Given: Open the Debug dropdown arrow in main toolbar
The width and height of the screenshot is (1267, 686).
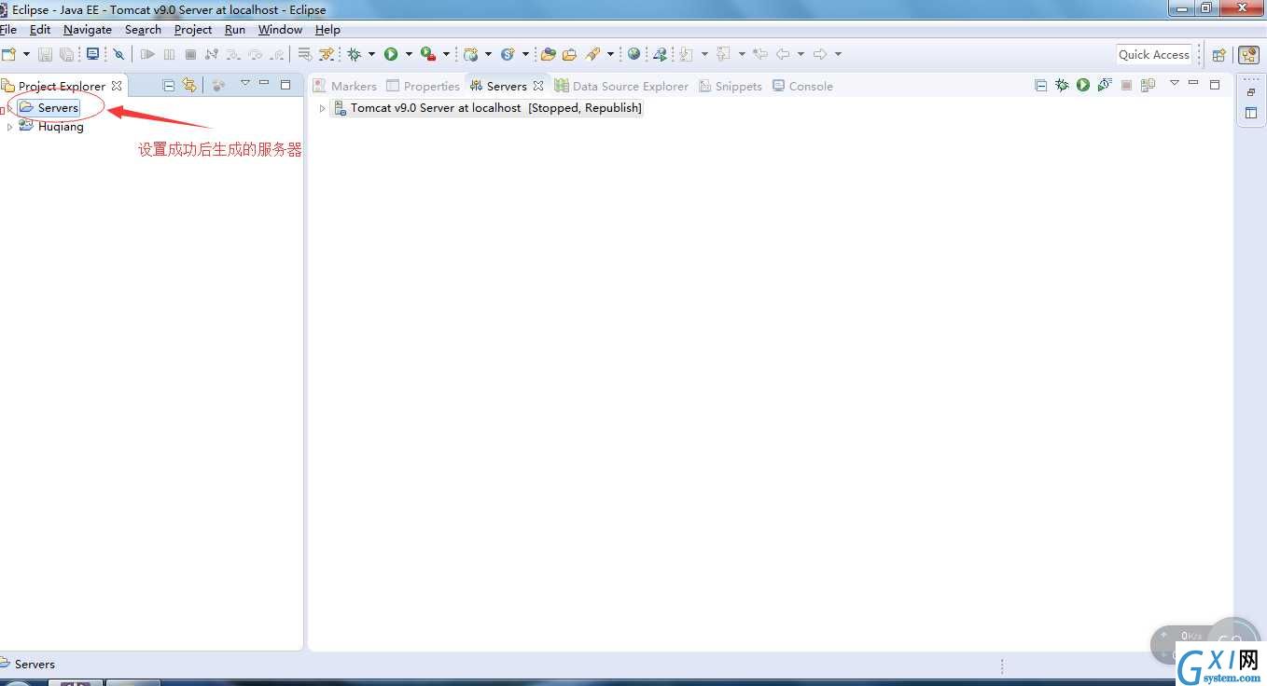Looking at the screenshot, I should coord(370,54).
